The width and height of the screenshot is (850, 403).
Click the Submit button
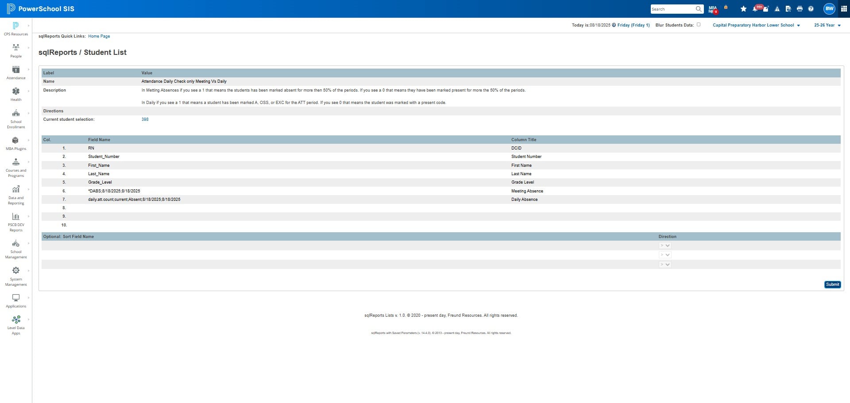click(832, 284)
